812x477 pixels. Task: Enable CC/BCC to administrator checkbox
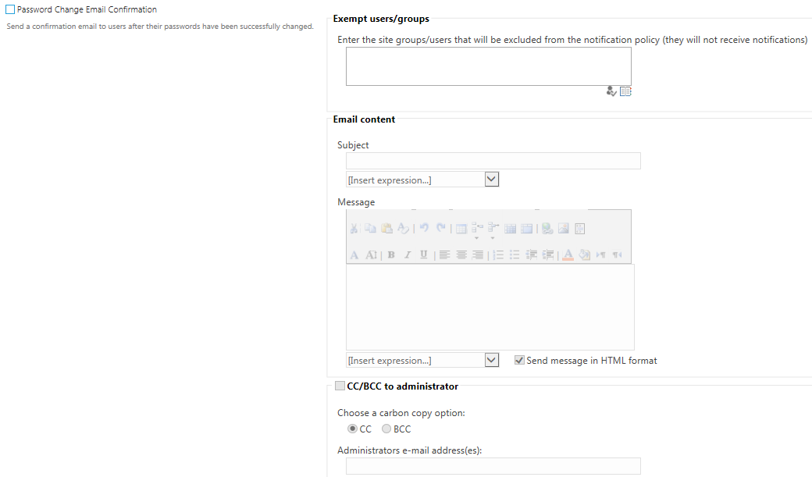point(340,386)
